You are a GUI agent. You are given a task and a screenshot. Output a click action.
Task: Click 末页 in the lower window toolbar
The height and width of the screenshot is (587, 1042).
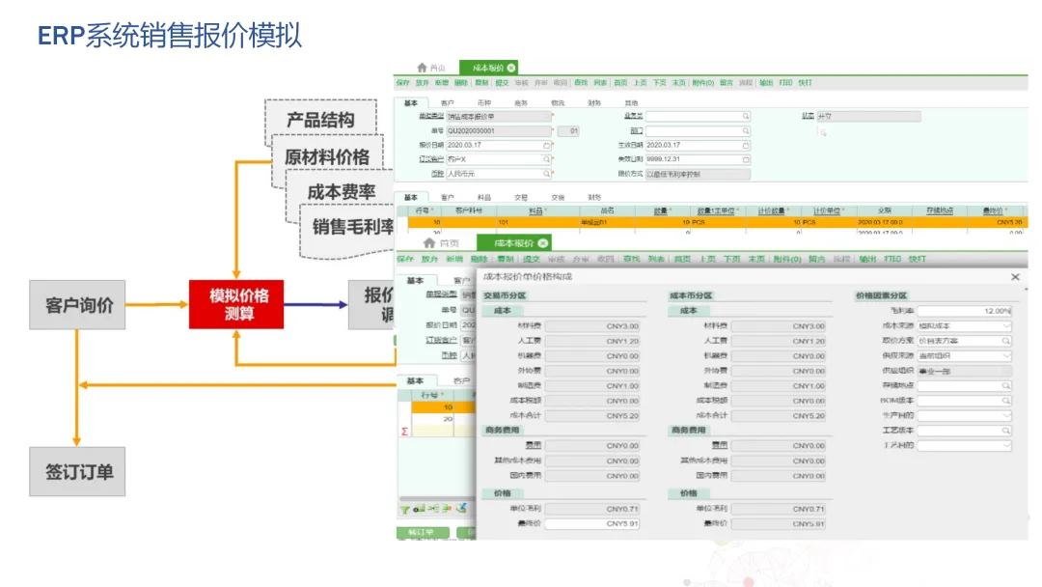coord(756,260)
